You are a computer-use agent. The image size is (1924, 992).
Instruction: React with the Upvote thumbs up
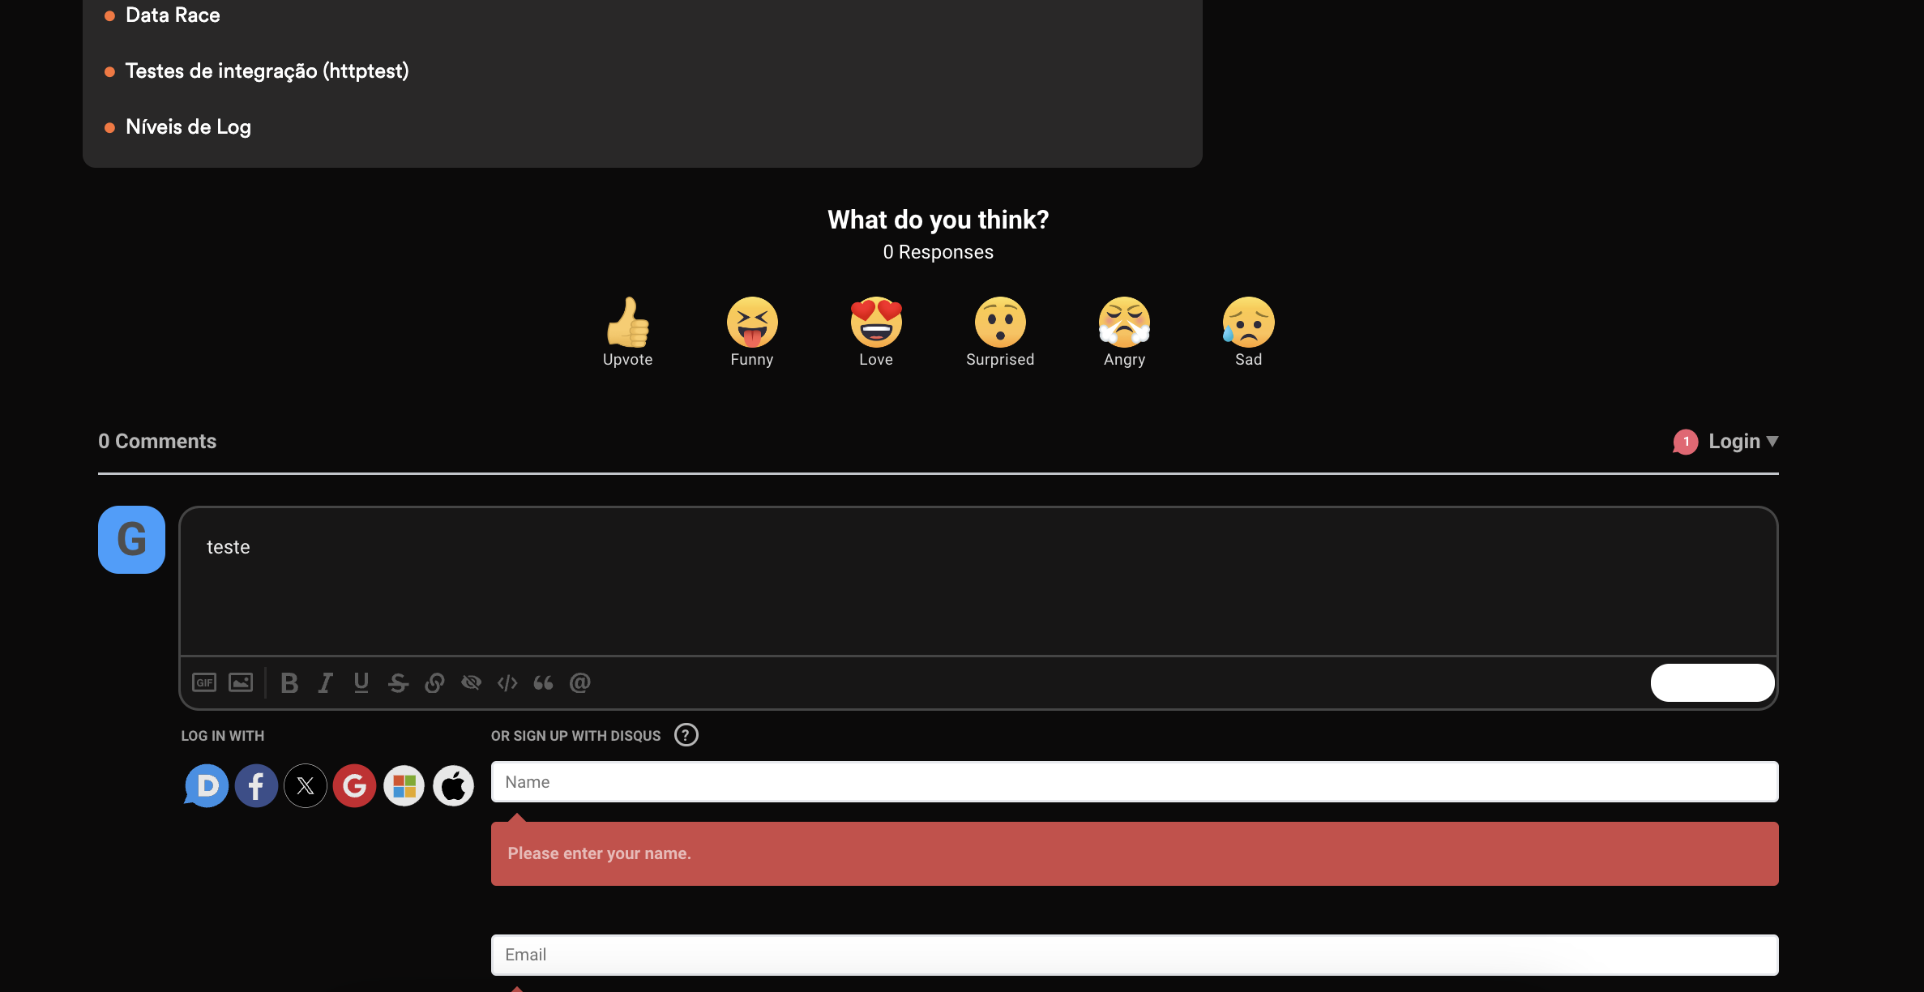click(x=627, y=323)
